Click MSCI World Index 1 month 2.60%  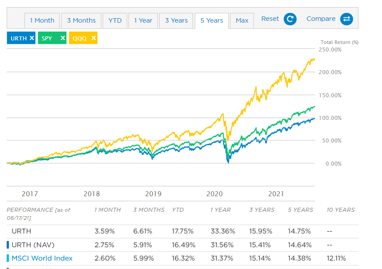(x=105, y=258)
